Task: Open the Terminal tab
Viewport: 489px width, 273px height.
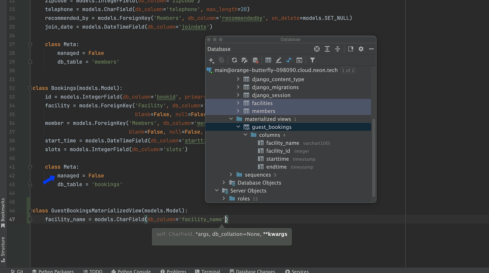Action: point(208,271)
